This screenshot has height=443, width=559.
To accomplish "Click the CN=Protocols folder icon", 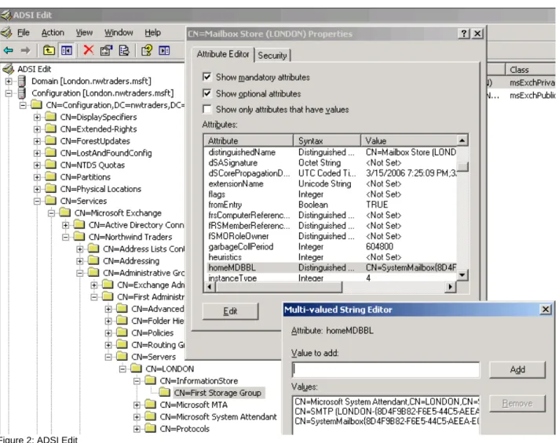I will [151, 428].
